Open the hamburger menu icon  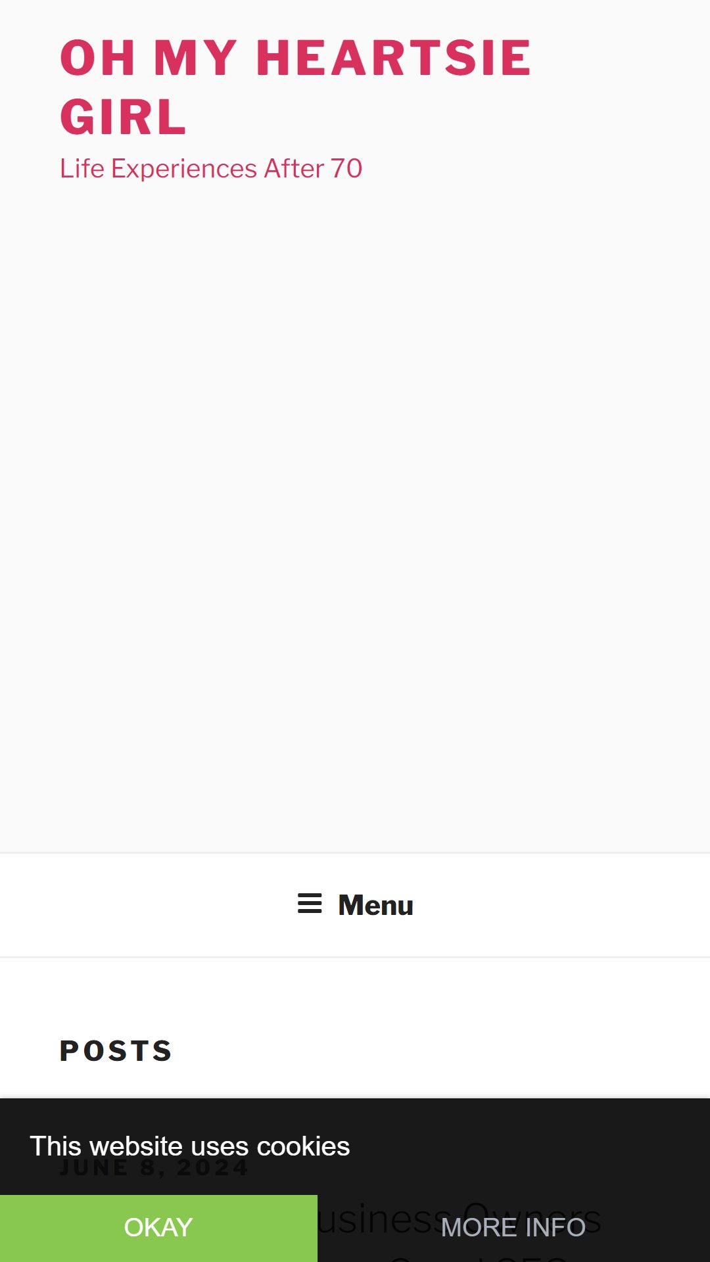coord(310,904)
